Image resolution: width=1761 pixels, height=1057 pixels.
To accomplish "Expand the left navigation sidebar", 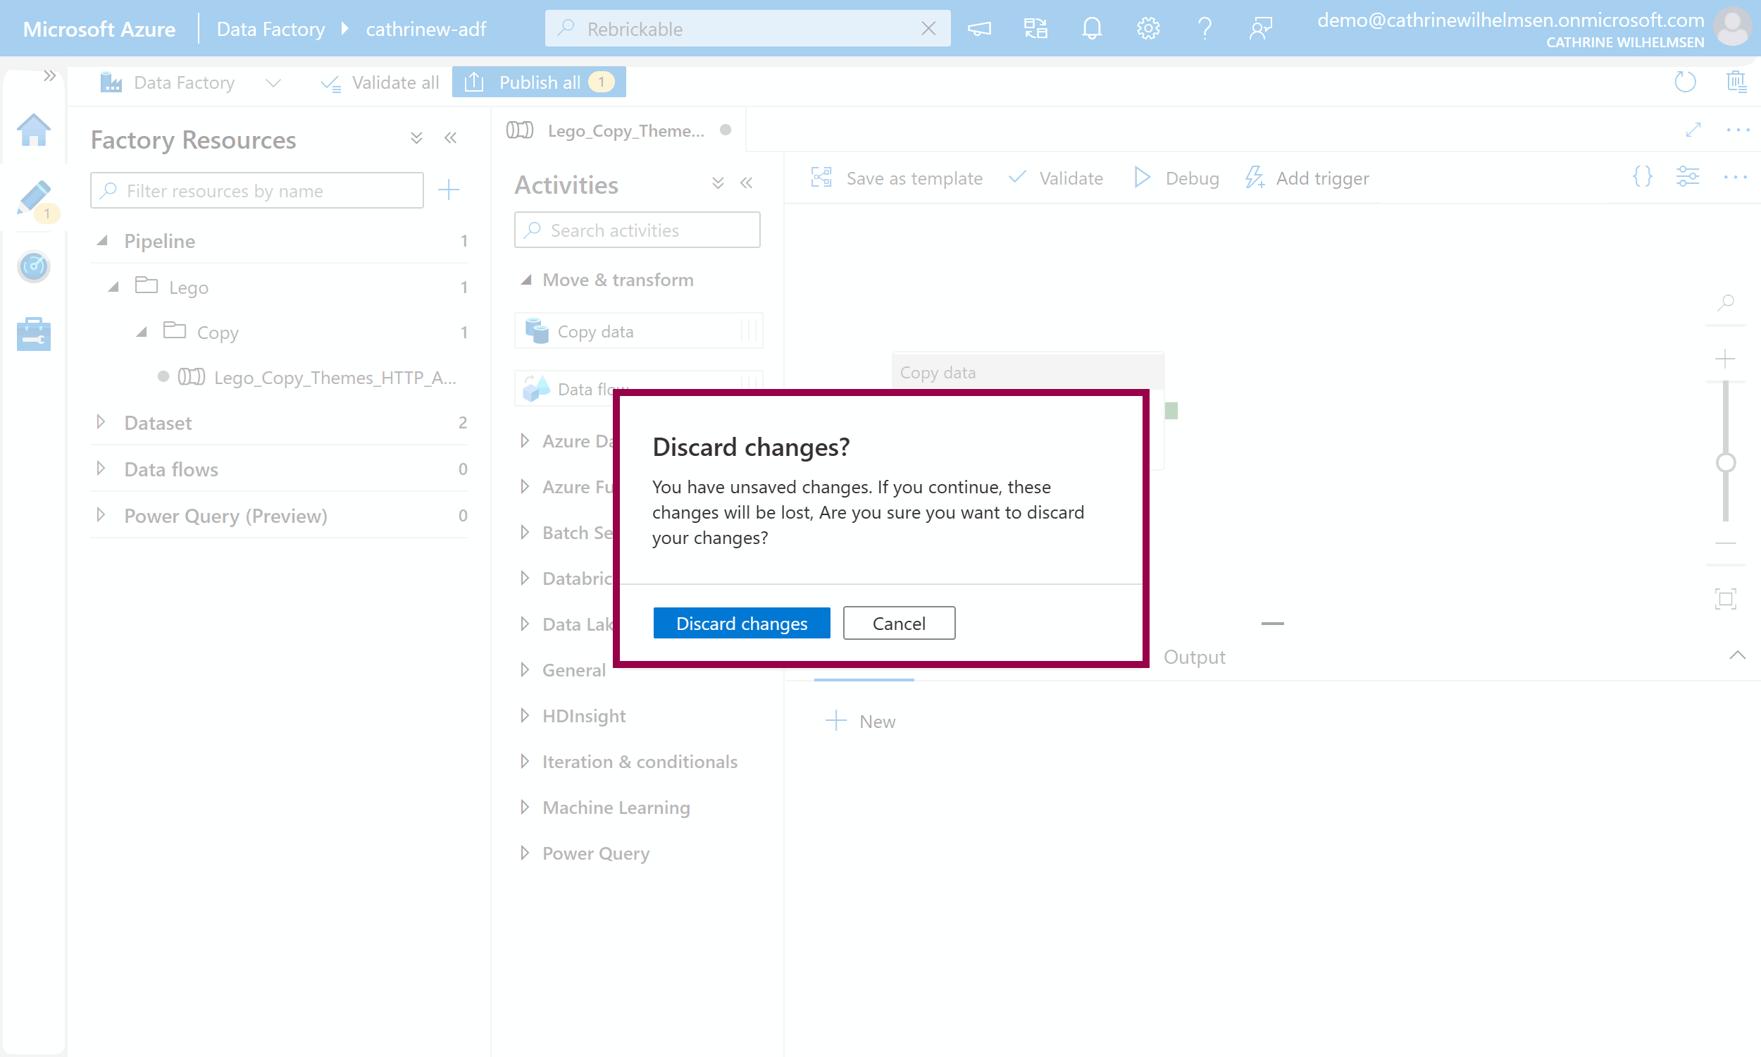I will (49, 75).
